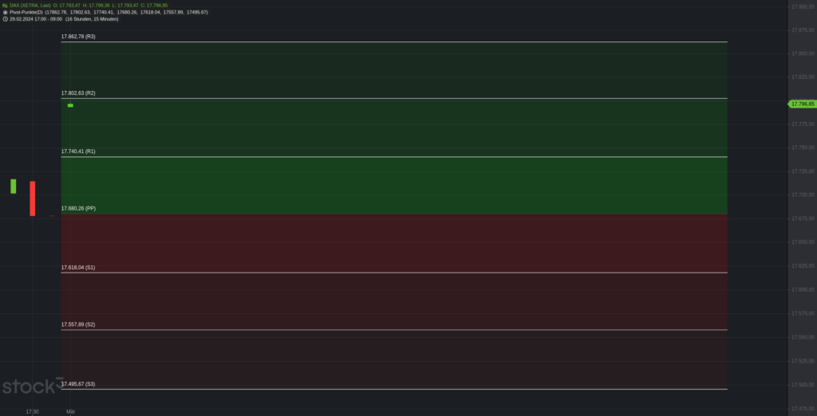Click the stock3 watermark logo
The width and height of the screenshot is (817, 416).
30,387
